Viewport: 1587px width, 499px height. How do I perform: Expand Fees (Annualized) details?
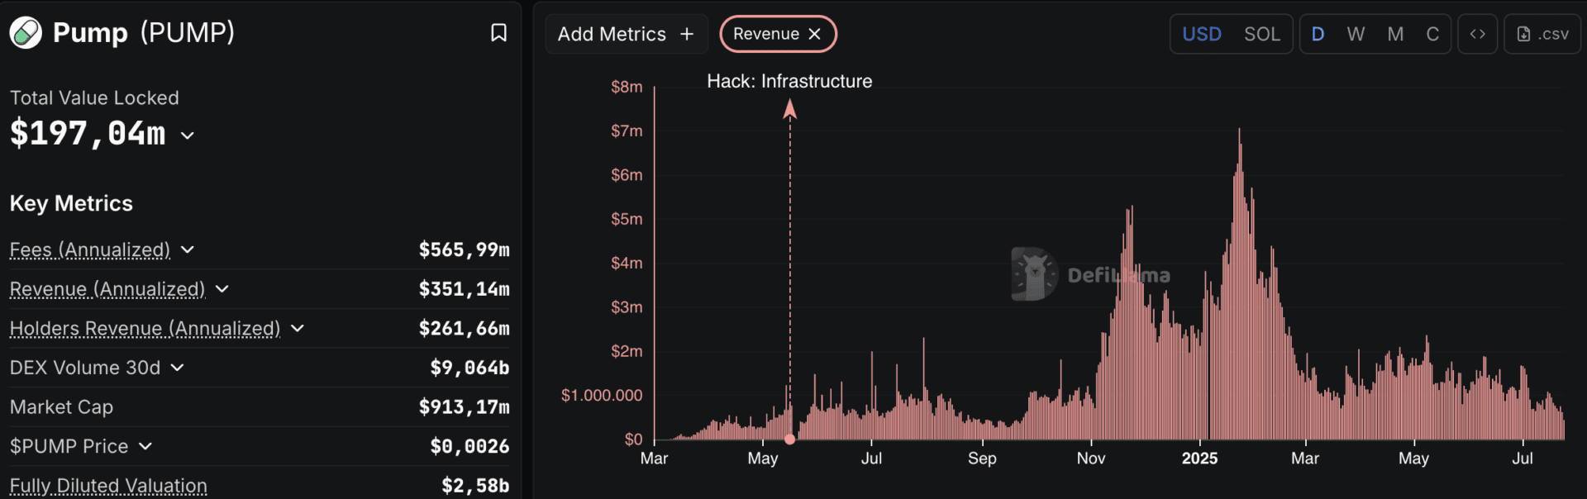(188, 249)
